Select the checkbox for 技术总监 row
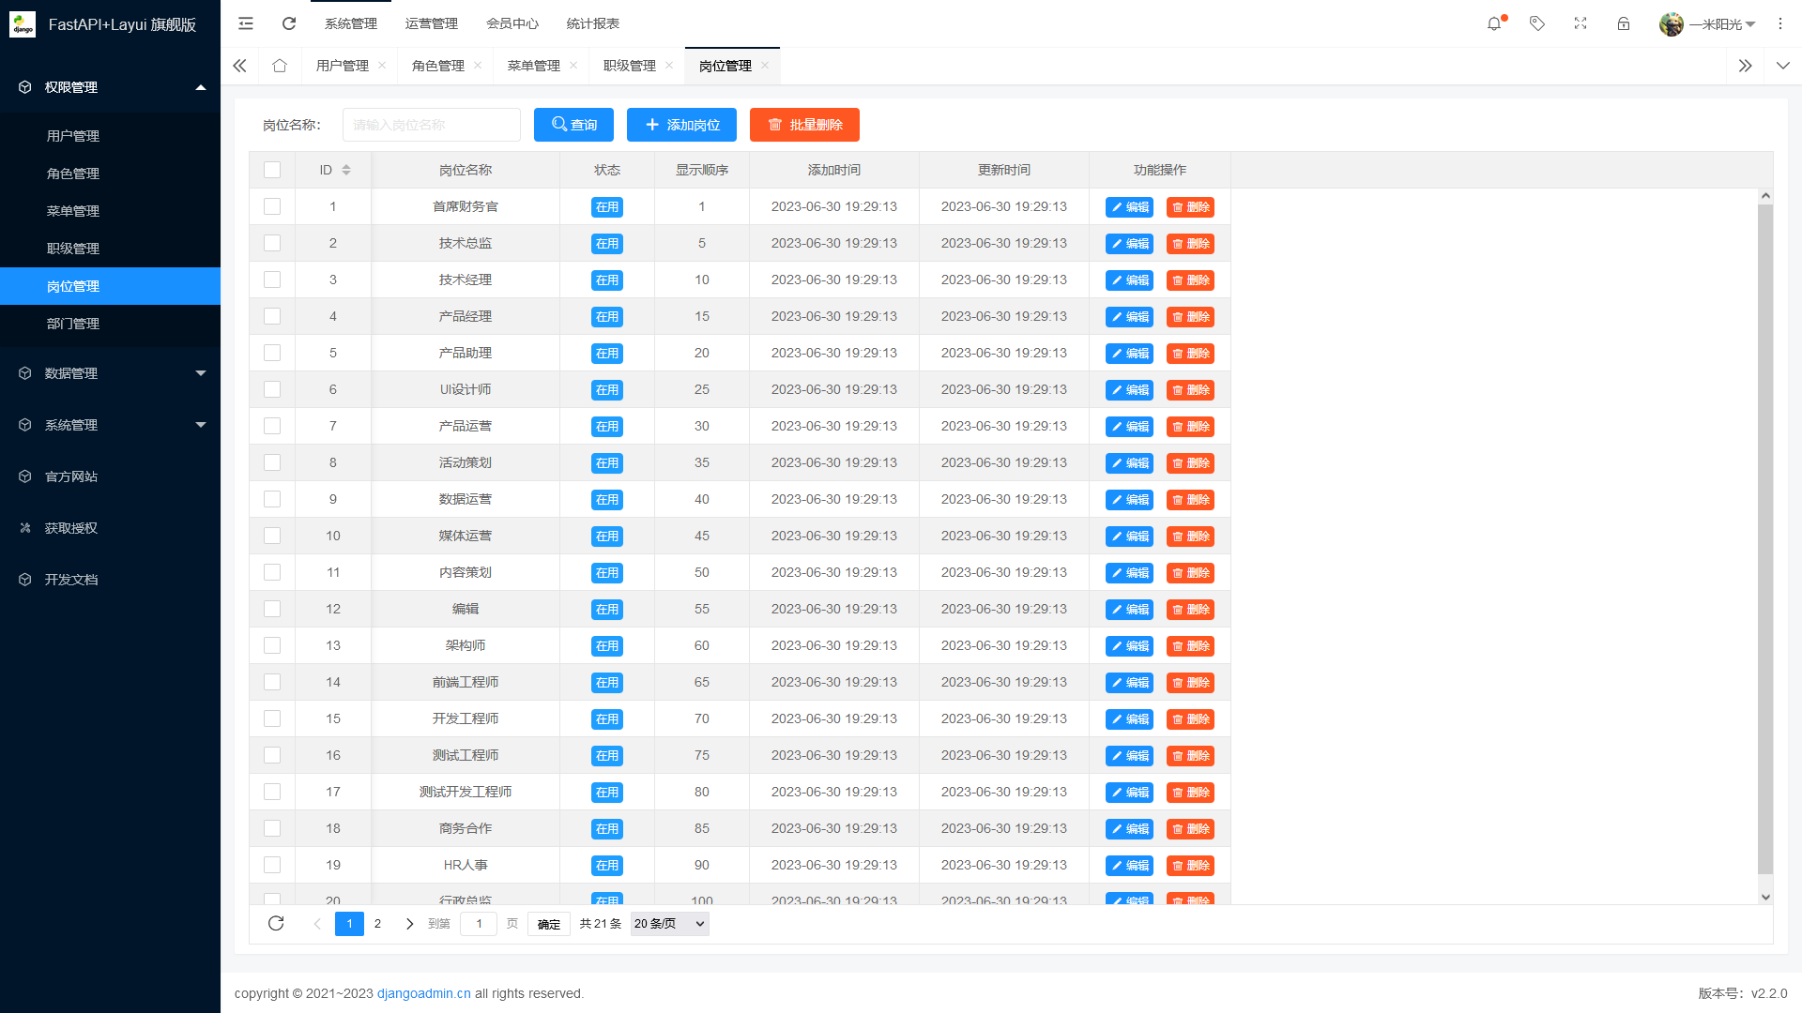Viewport: 1802px width, 1013px height. click(x=272, y=242)
